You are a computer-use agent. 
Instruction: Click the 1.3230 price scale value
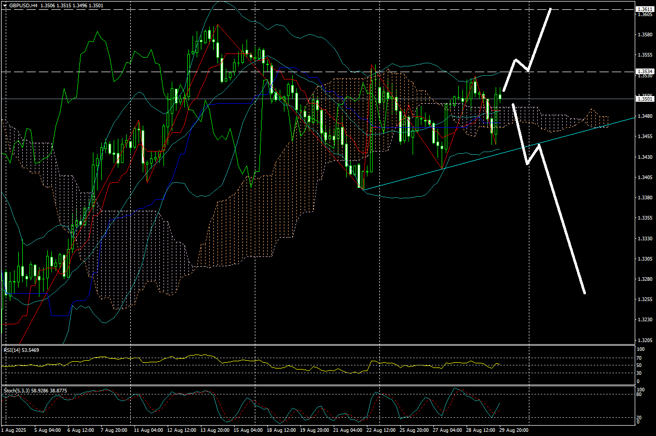(x=645, y=320)
